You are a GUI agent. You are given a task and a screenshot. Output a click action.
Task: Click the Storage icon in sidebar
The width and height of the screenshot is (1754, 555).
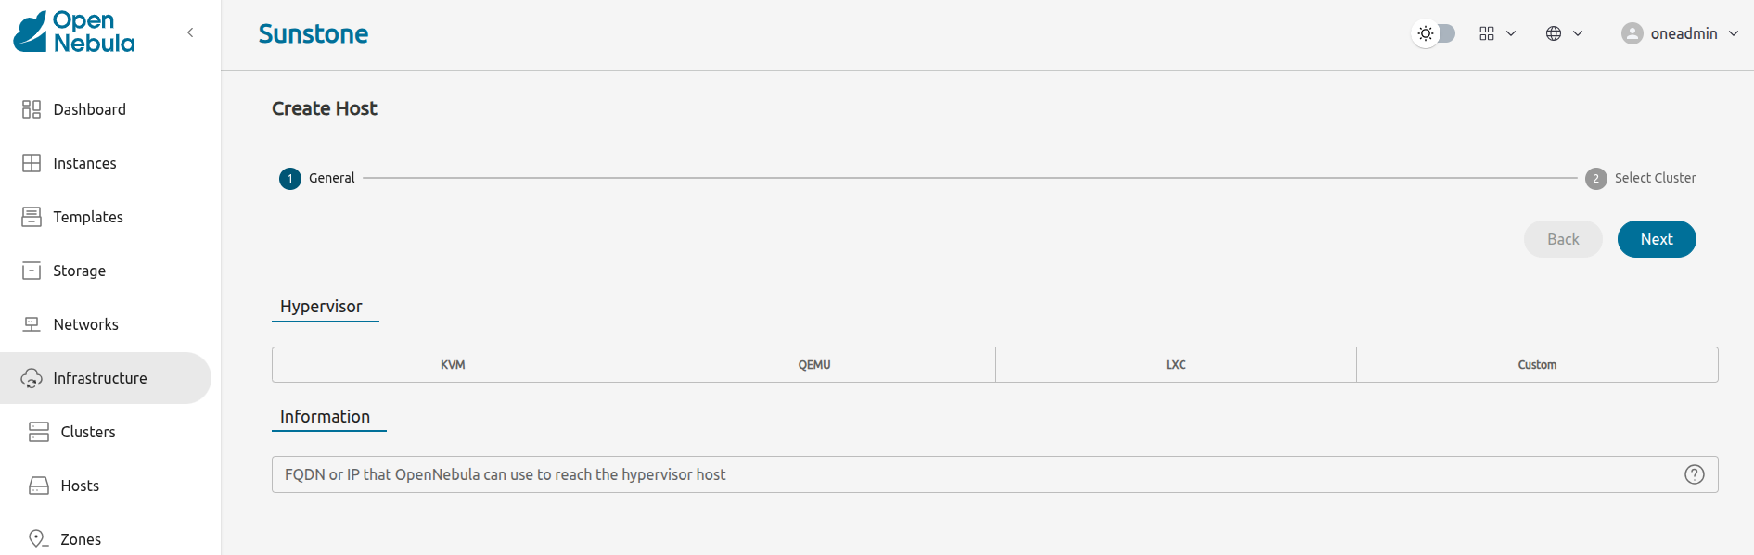point(32,271)
